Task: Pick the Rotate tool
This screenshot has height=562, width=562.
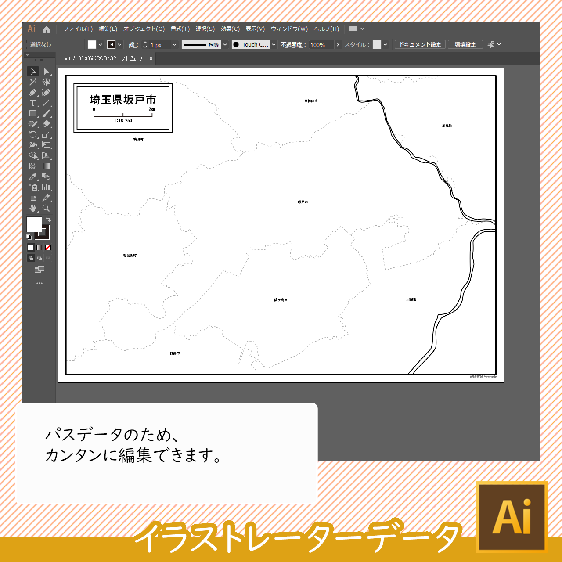Action: pos(33,134)
